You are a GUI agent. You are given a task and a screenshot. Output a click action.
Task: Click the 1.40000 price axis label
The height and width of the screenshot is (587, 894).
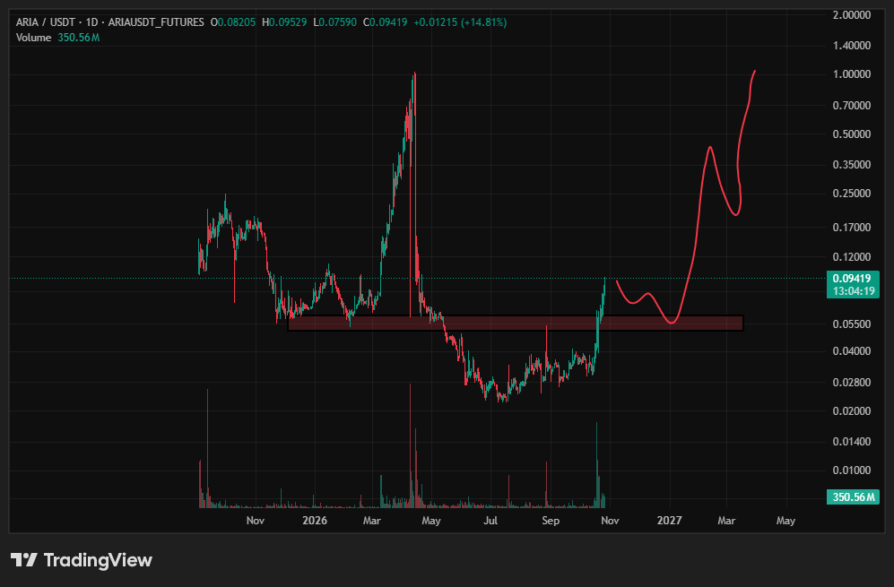point(852,46)
